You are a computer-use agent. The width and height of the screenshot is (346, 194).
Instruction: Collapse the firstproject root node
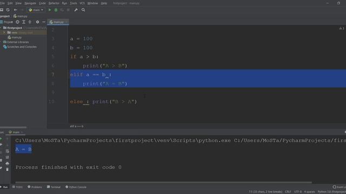pos(1,28)
